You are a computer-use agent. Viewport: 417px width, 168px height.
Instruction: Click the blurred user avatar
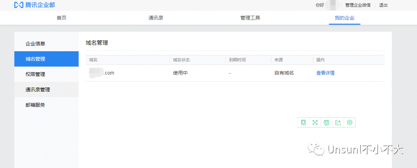pos(332,5)
